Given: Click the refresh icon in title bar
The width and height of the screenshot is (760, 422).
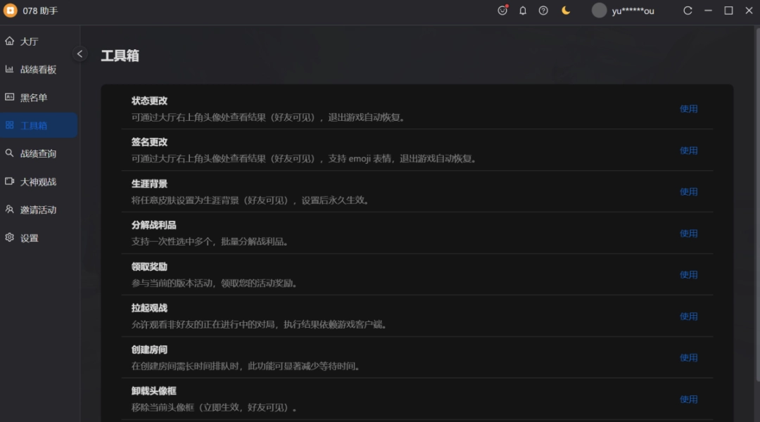Looking at the screenshot, I should click(688, 11).
